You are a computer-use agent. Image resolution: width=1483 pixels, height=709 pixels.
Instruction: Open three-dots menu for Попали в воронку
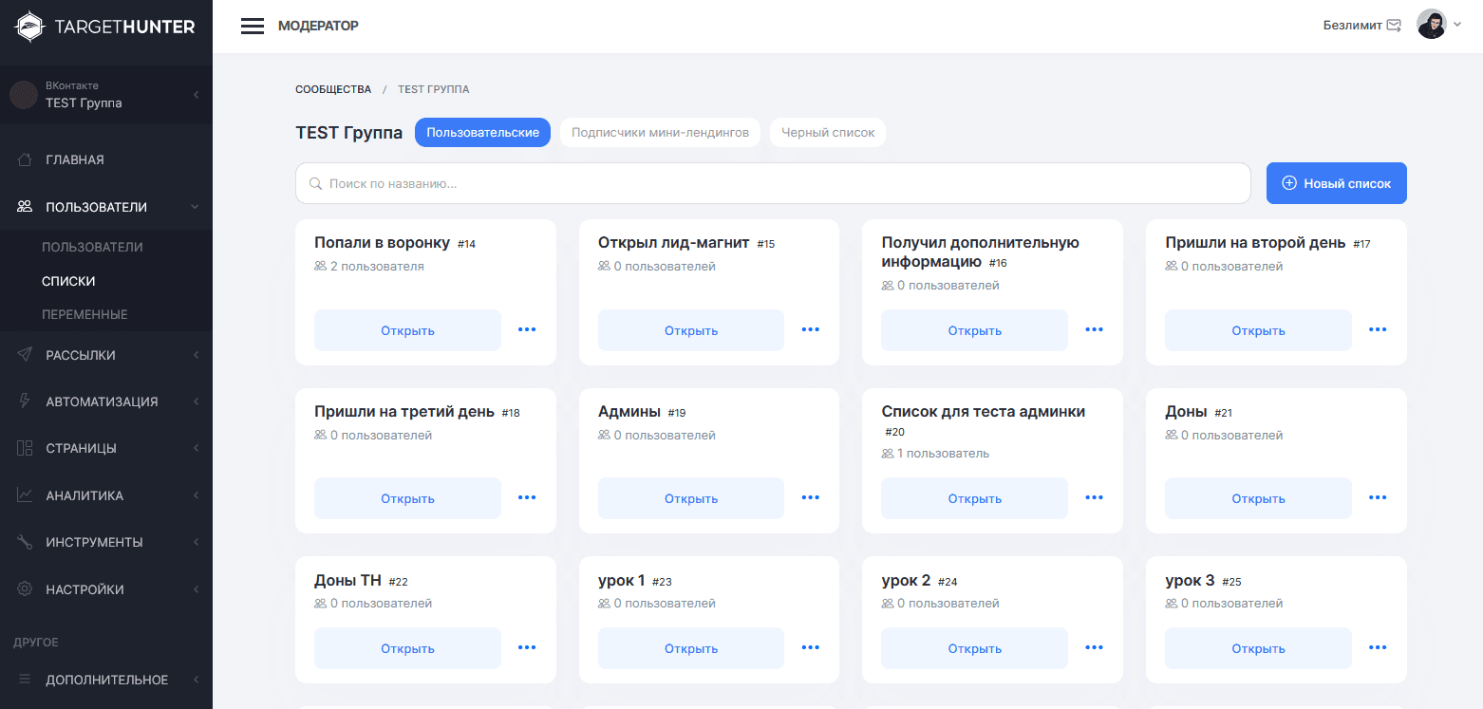(527, 329)
